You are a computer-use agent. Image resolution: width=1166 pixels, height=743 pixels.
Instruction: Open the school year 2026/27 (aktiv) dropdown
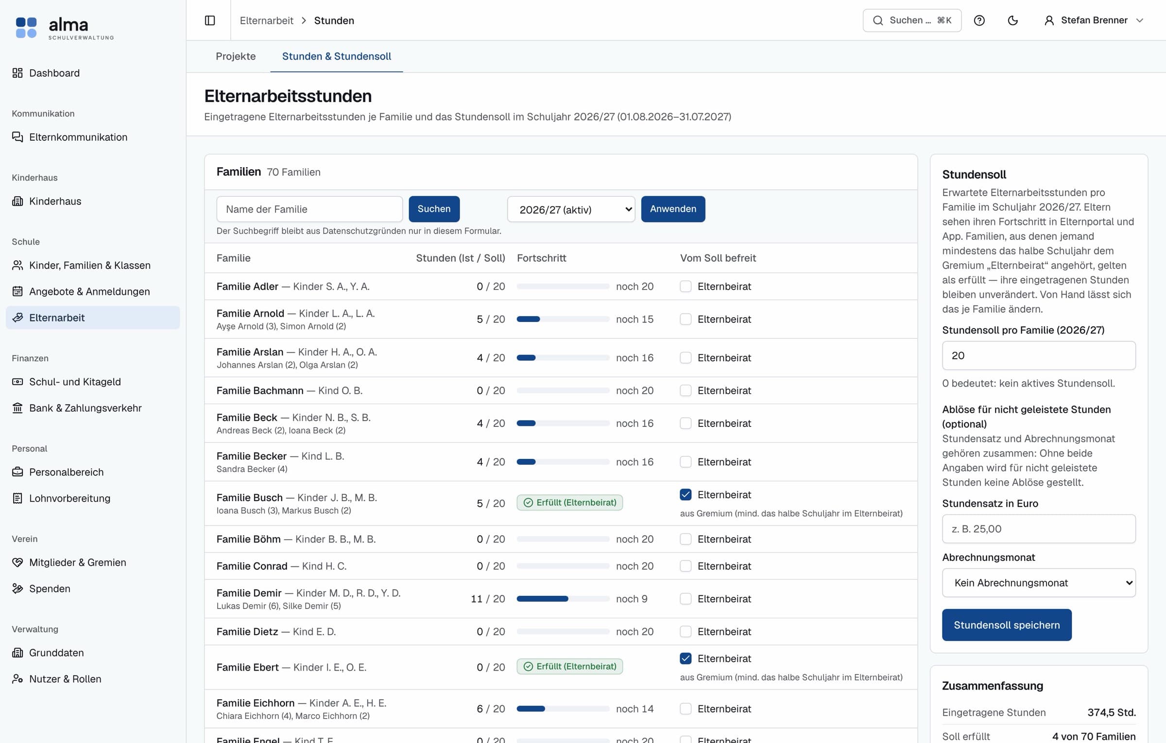click(571, 209)
